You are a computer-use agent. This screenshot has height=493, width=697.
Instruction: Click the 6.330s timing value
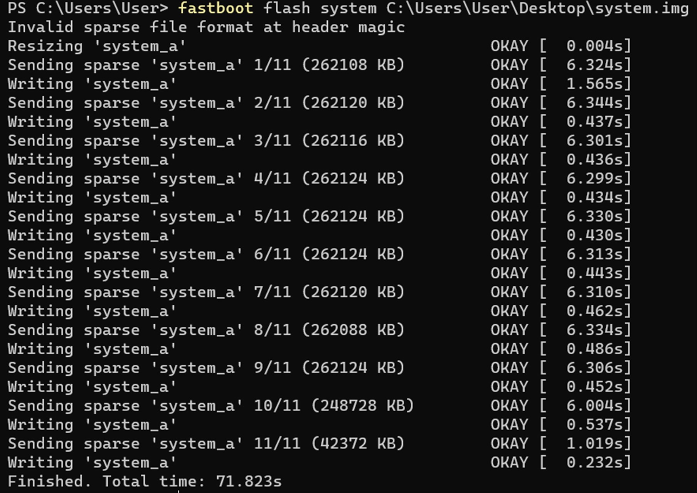pyautogui.click(x=595, y=216)
